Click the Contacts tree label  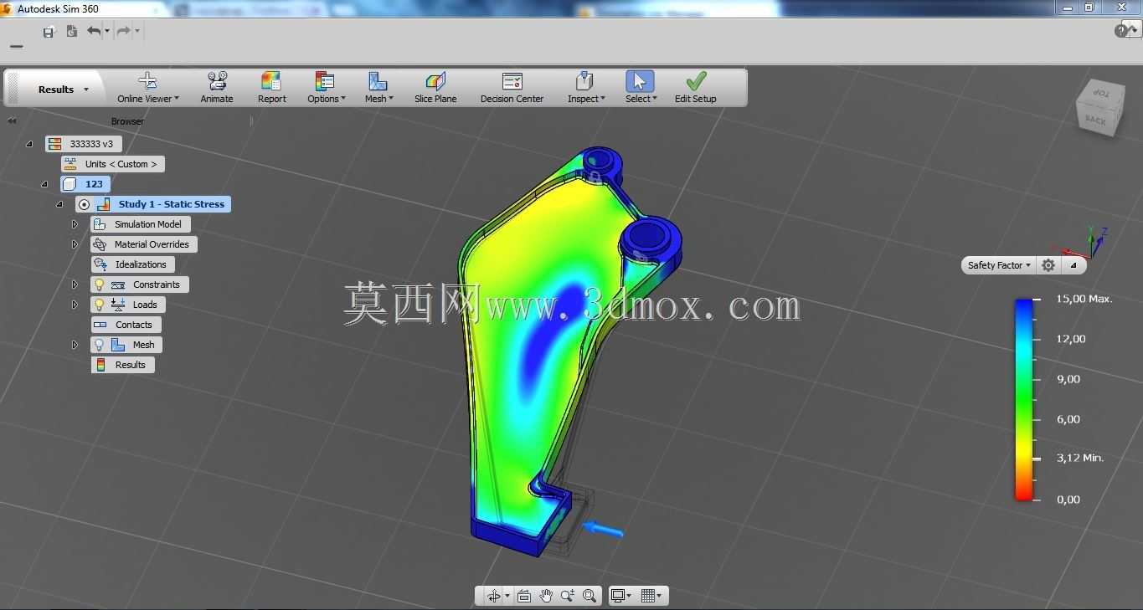(x=134, y=325)
